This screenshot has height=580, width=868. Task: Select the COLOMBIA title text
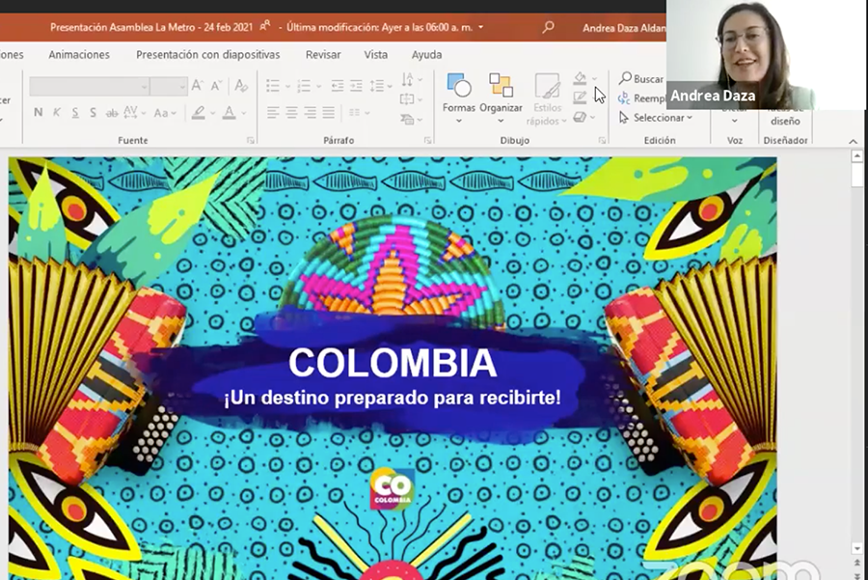click(x=393, y=364)
